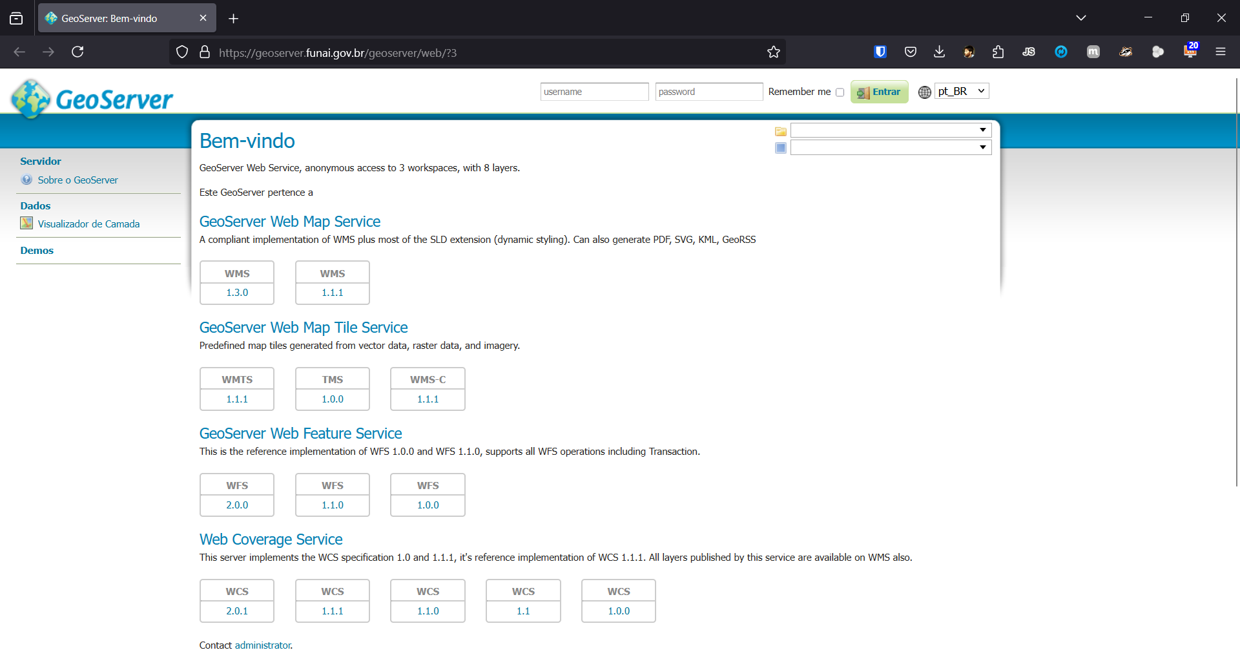This screenshot has height=659, width=1240.
Task: Open the Bitwarden shield extension icon
Action: click(x=880, y=52)
